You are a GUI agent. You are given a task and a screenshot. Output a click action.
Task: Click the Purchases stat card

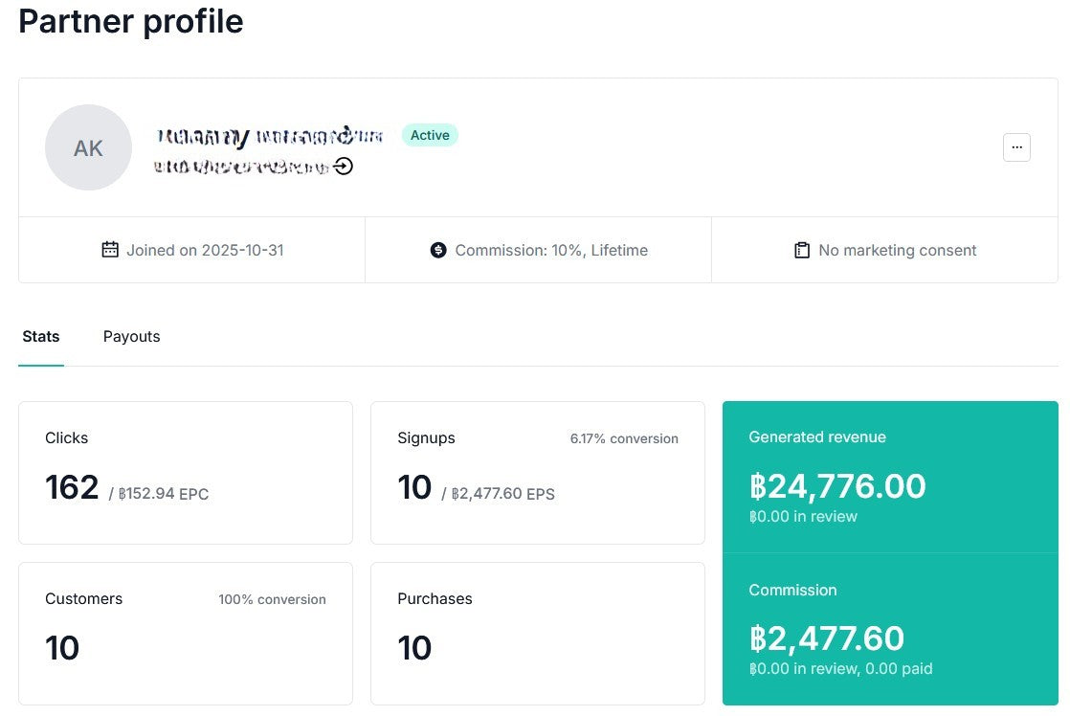pyautogui.click(x=537, y=633)
